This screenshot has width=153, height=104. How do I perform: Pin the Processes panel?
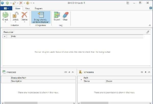(69, 72)
